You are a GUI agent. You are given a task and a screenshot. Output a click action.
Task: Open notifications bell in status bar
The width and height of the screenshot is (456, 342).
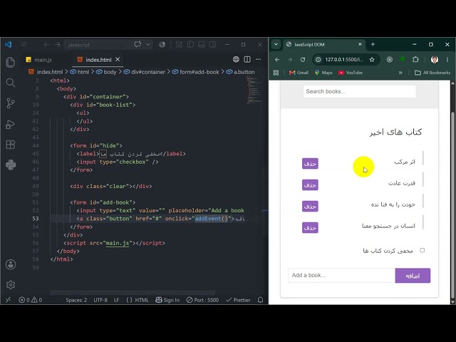tap(260, 300)
